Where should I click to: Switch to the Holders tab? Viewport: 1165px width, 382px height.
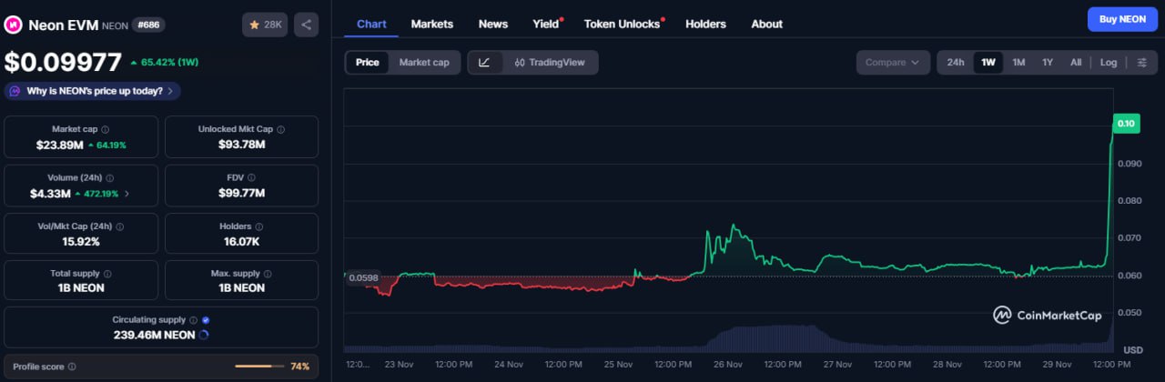[705, 24]
